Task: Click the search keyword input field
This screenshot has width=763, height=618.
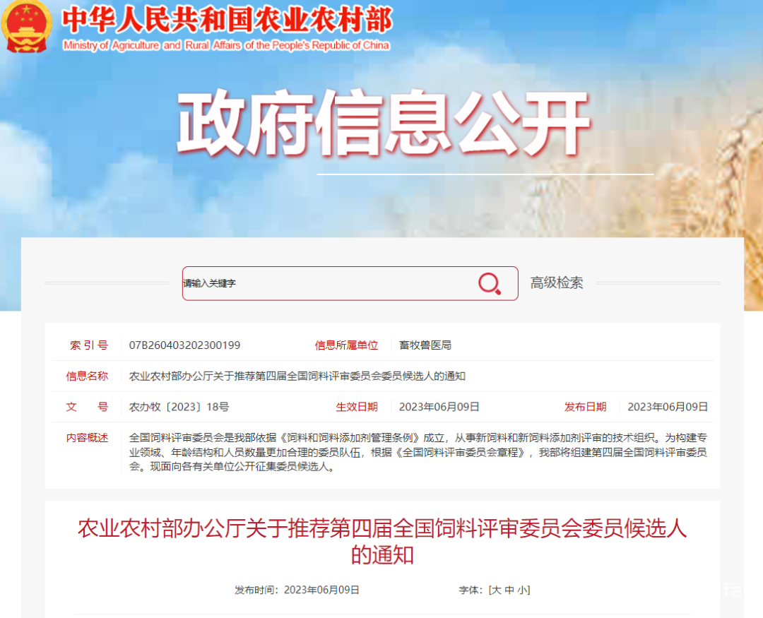Action: point(325,283)
